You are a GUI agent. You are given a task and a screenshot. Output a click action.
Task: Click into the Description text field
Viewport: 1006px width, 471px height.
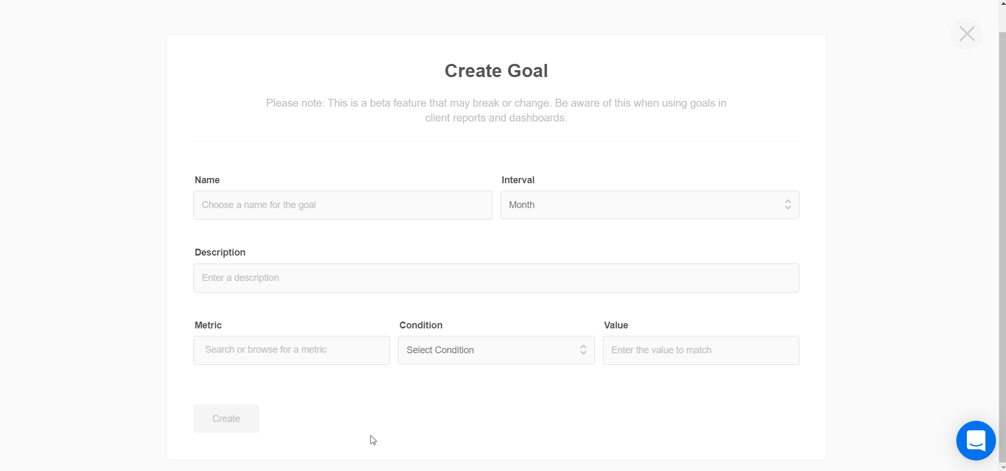[x=496, y=278]
